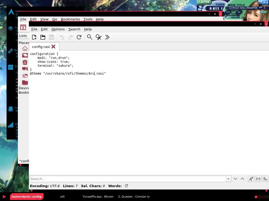The height and width of the screenshot is (201, 269).
Task: Expand the toolbar overflow chevron
Action: (x=107, y=37)
